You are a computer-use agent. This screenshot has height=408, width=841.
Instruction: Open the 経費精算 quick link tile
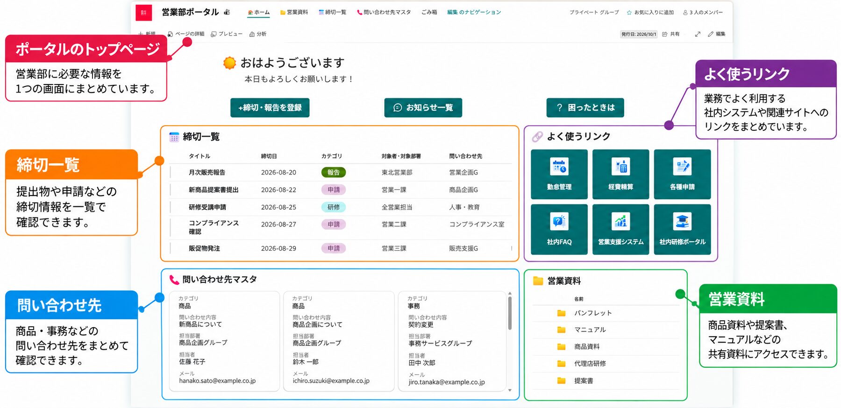point(621,175)
